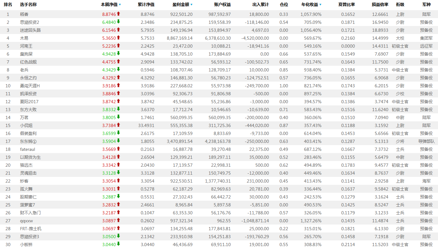Click the up arrow in 河南王's row

(118, 45)
